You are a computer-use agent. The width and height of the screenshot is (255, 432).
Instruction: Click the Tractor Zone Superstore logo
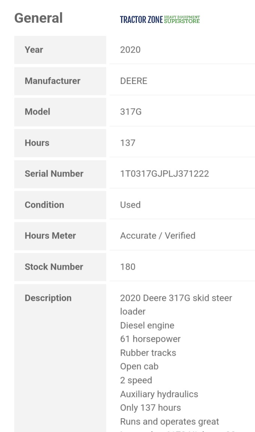click(x=160, y=20)
